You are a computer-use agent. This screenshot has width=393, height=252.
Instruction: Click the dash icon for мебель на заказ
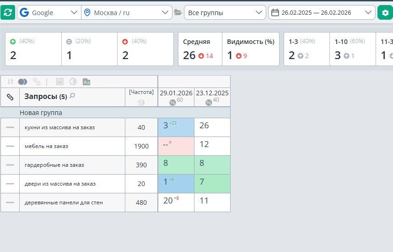pyautogui.click(x=10, y=146)
